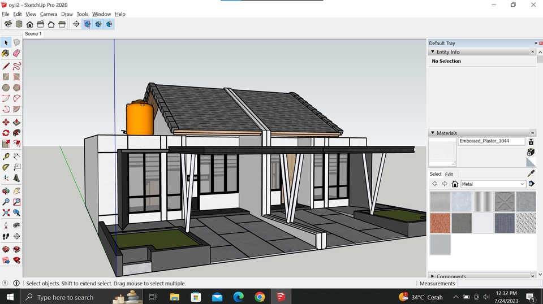Open the materials Details flyout arrow
The width and height of the screenshot is (543, 304).
click(532, 184)
